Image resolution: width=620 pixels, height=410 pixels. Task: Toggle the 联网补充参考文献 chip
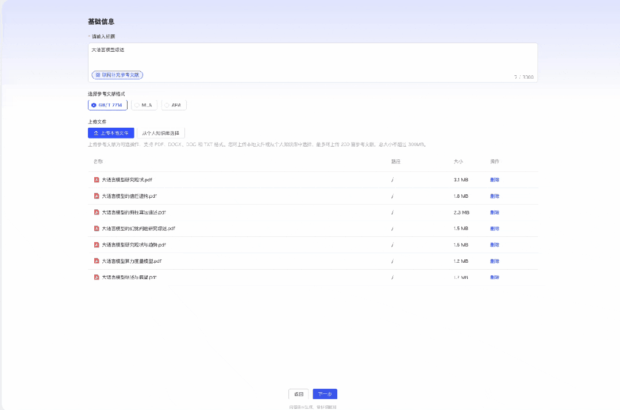(x=117, y=75)
